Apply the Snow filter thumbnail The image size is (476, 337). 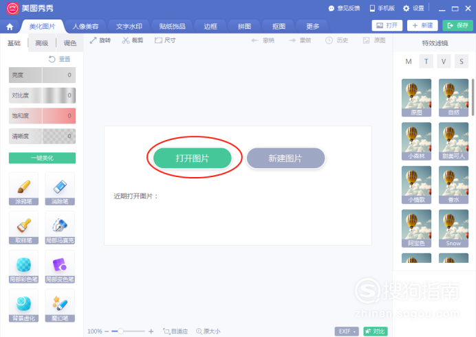tap(453, 229)
